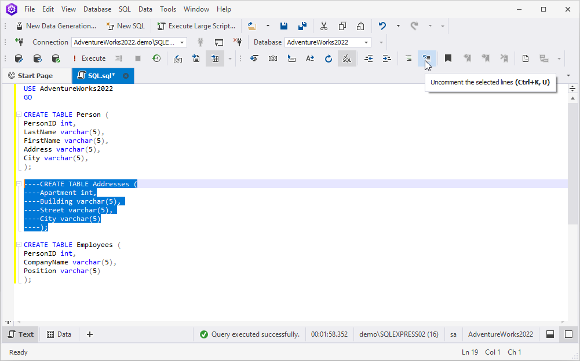Add a new view with plus button
This screenshot has width=580, height=361.
click(89, 334)
